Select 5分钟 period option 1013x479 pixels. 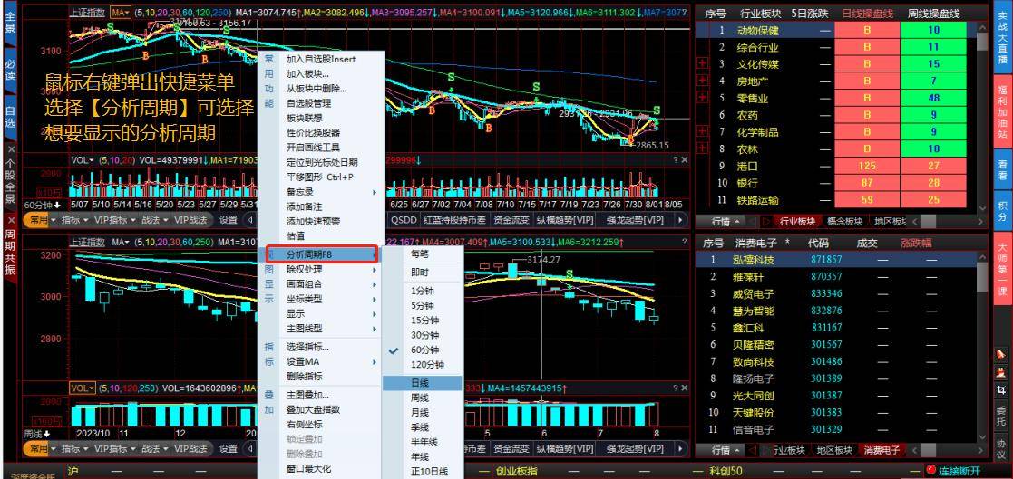[423, 305]
